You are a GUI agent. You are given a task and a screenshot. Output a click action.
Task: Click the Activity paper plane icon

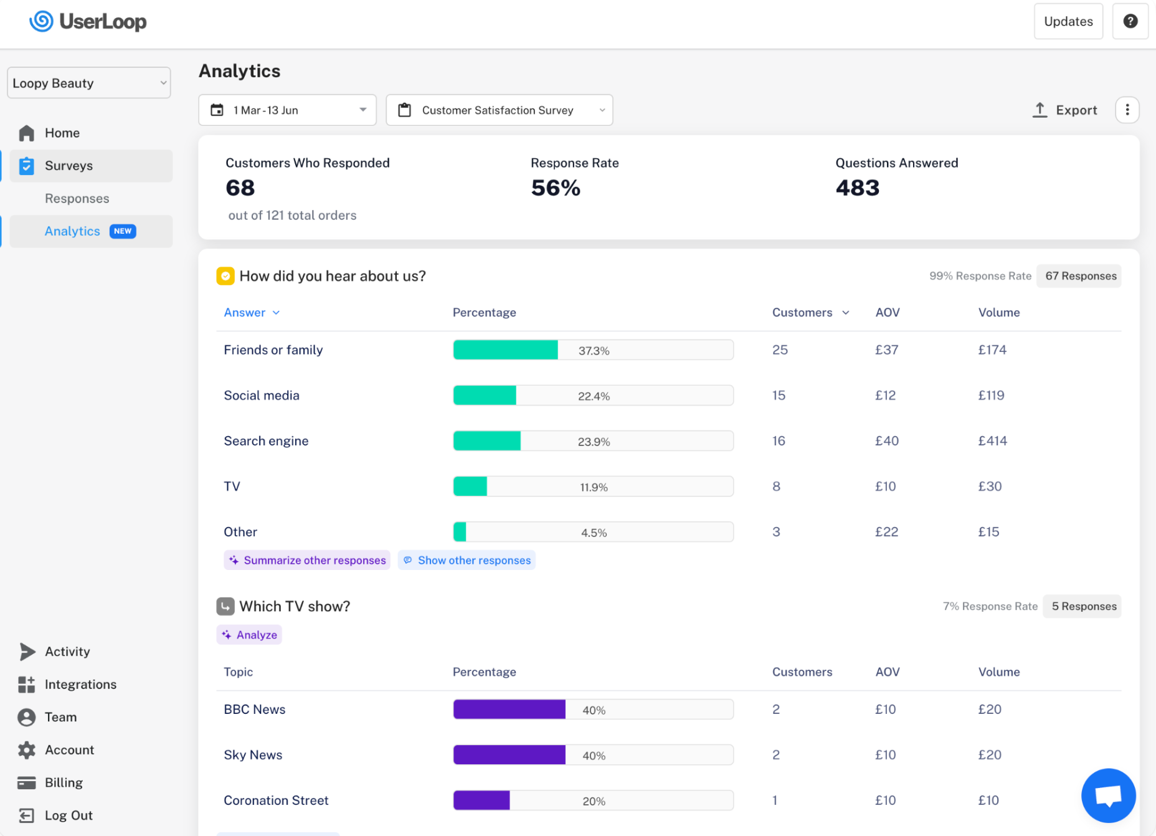[x=27, y=652]
